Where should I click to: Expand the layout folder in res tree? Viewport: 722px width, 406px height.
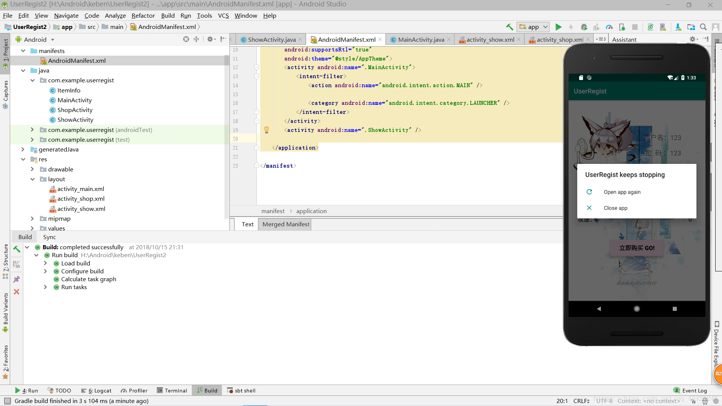click(x=32, y=179)
